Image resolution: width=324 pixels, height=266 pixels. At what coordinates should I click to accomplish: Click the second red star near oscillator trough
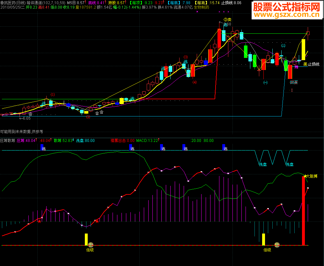(x=97, y=221)
